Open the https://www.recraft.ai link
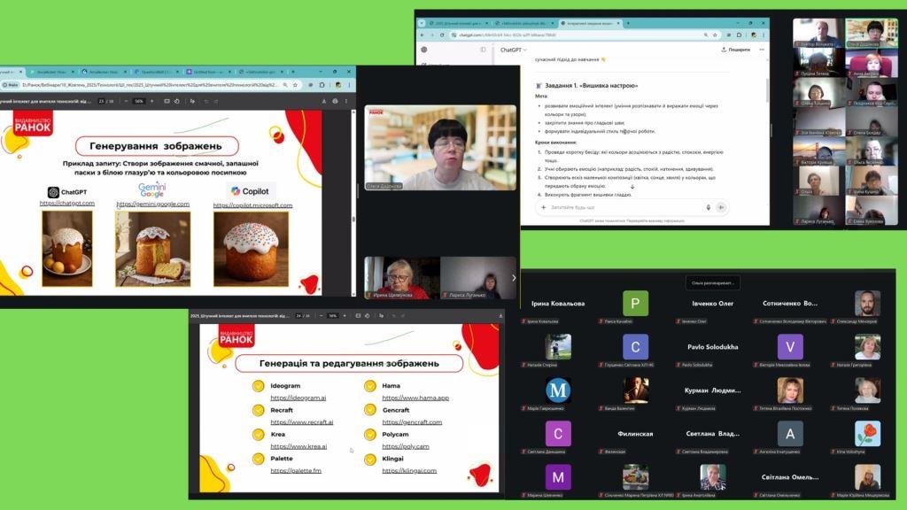Viewport: 907px width, 510px height. click(x=301, y=422)
